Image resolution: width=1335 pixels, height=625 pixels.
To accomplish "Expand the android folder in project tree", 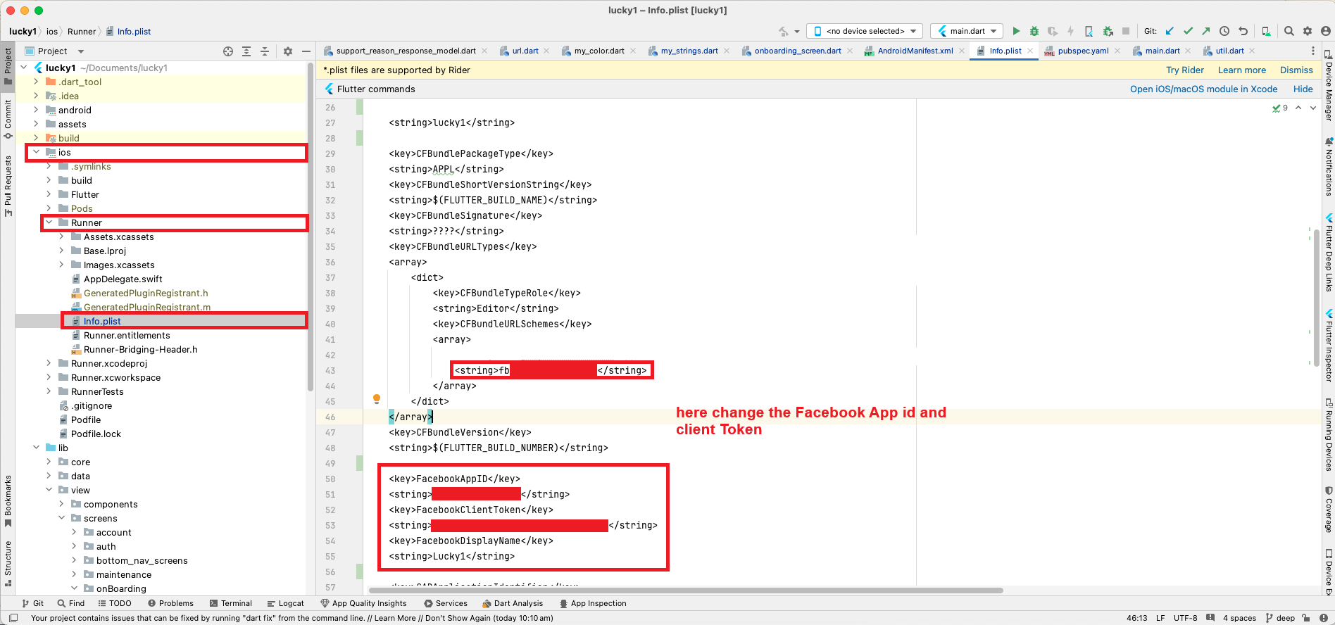I will [x=37, y=110].
